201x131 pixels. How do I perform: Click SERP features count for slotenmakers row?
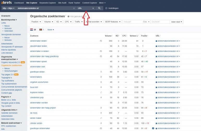click(x=101, y=77)
